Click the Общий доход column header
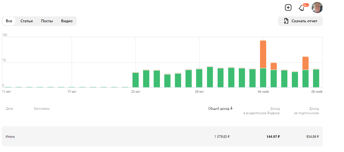Image resolution: width=344 pixels, height=152 pixels. 219,109
